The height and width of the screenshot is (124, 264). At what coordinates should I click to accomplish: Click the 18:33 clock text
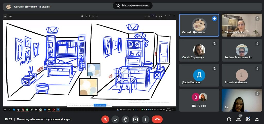(x=8, y=119)
